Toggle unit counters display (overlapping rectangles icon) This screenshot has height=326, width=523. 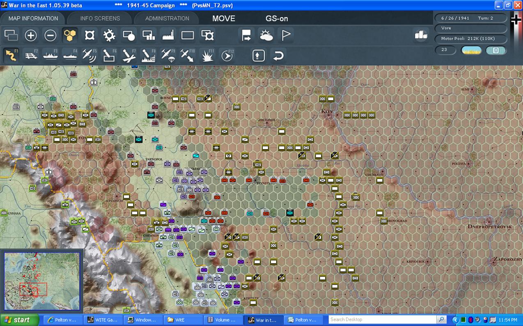pos(11,36)
